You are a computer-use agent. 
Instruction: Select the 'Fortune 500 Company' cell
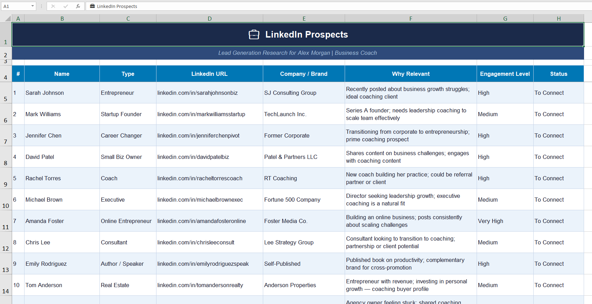[304, 200]
